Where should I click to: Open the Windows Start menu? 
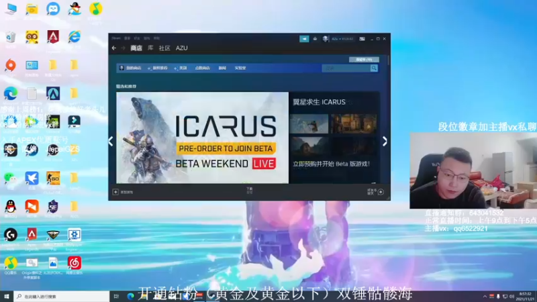(7, 297)
